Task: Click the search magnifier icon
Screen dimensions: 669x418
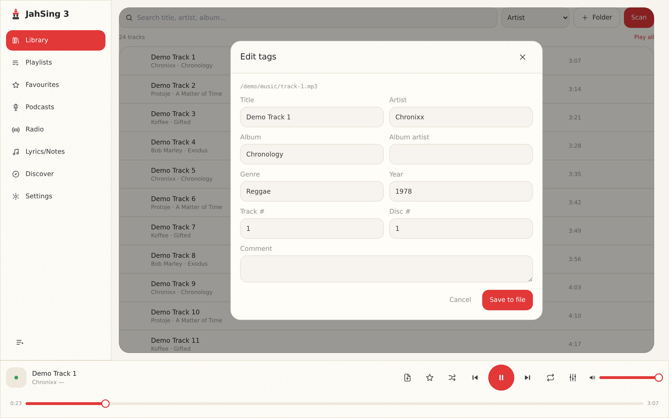Action: click(129, 18)
